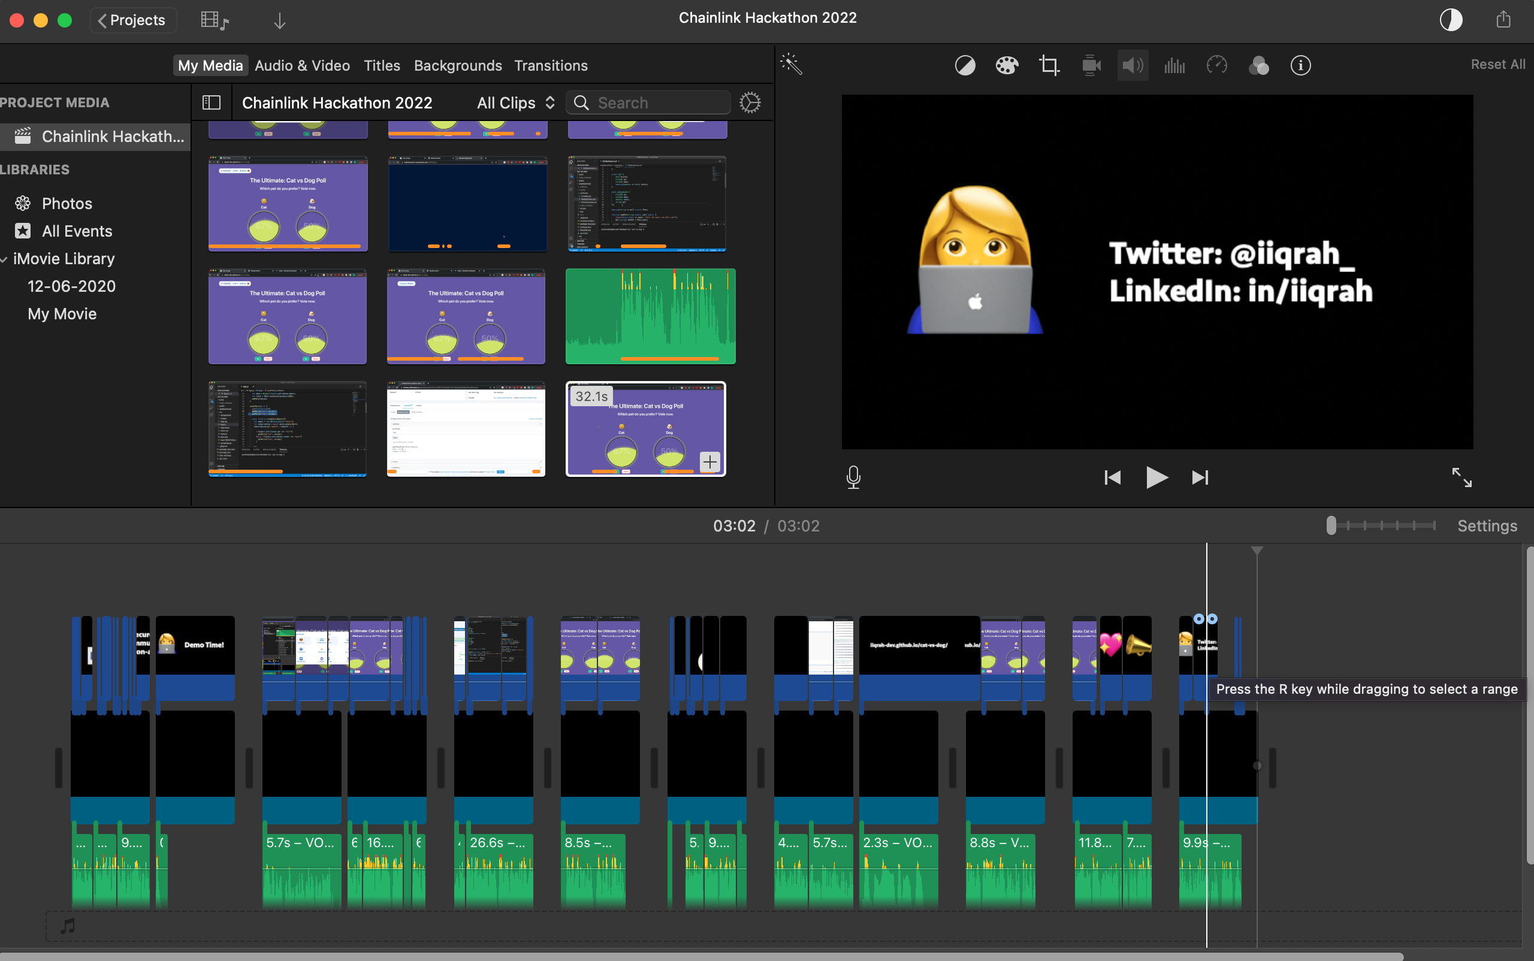Screen dimensions: 1534x961
Task: Open the browser gear settings menu
Action: (750, 102)
